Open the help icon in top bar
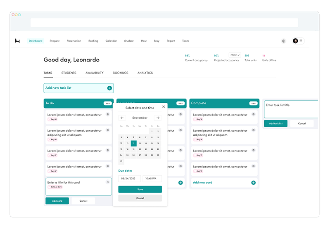This screenshot has height=231, width=330. tap(283, 41)
